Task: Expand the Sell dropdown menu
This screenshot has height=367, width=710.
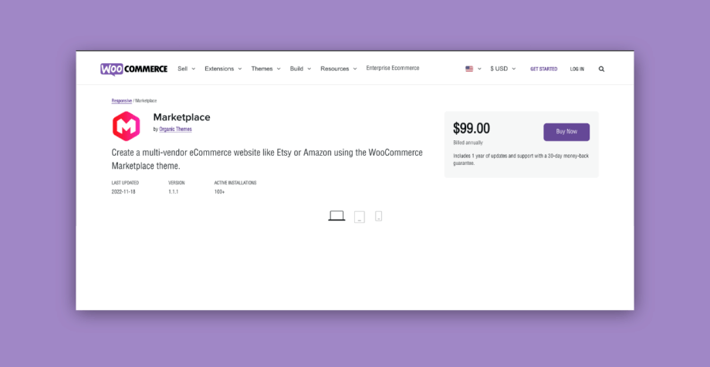Action: click(186, 69)
